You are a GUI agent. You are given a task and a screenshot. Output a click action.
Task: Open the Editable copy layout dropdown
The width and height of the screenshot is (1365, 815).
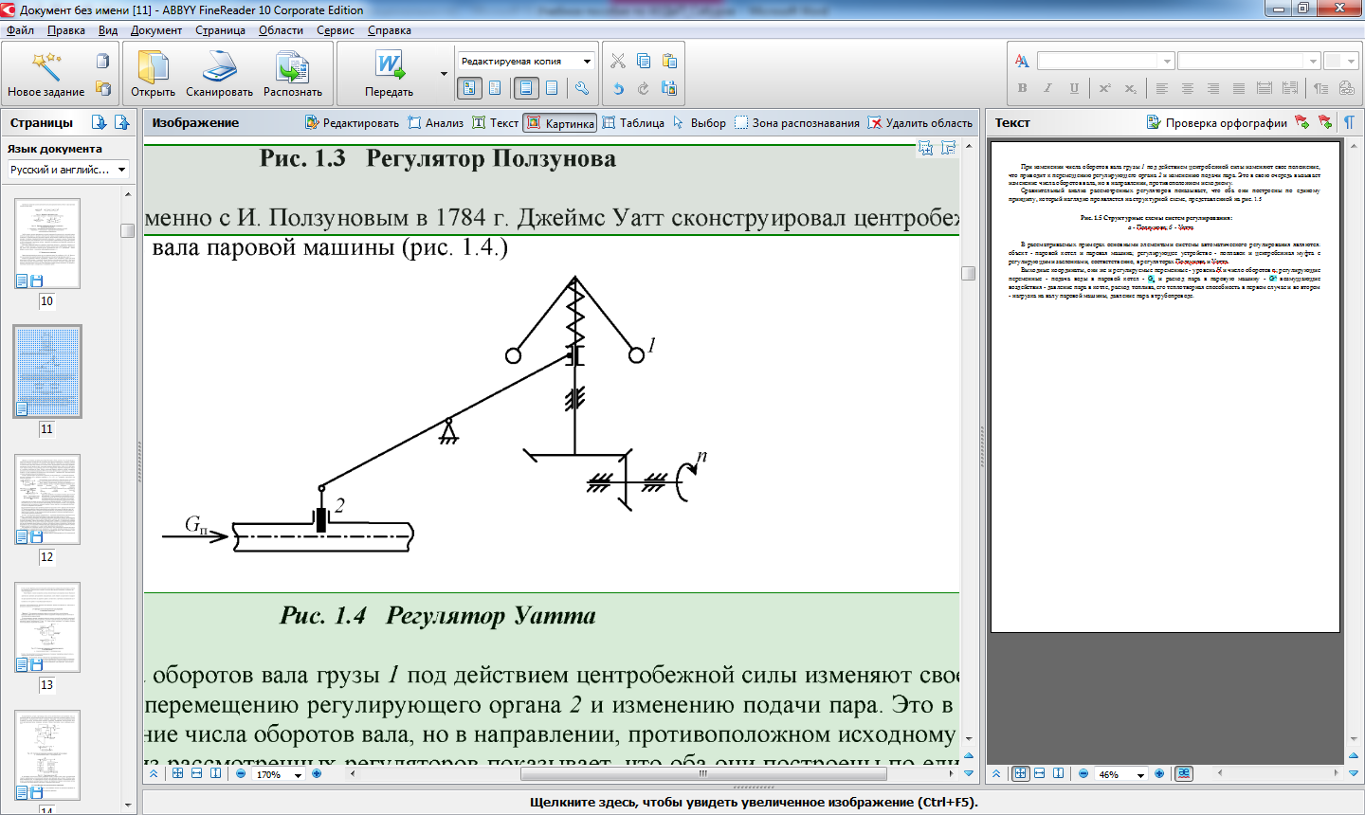526,61
